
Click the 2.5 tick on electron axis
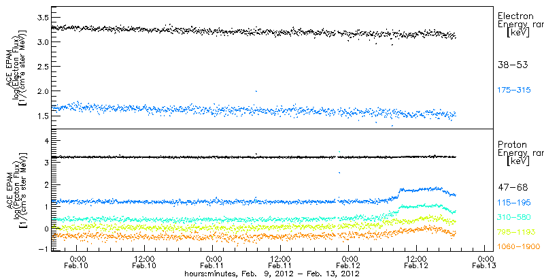42,67
